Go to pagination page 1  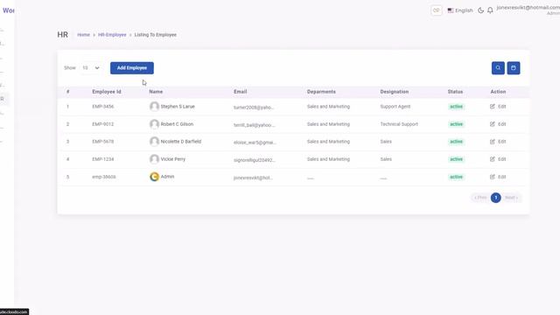tap(496, 198)
